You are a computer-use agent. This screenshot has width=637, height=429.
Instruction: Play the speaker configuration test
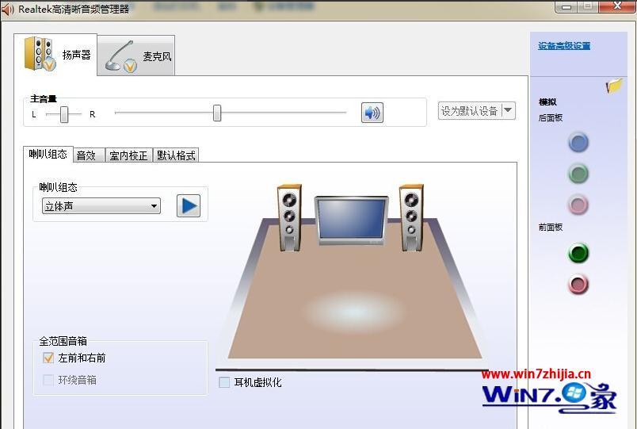189,205
